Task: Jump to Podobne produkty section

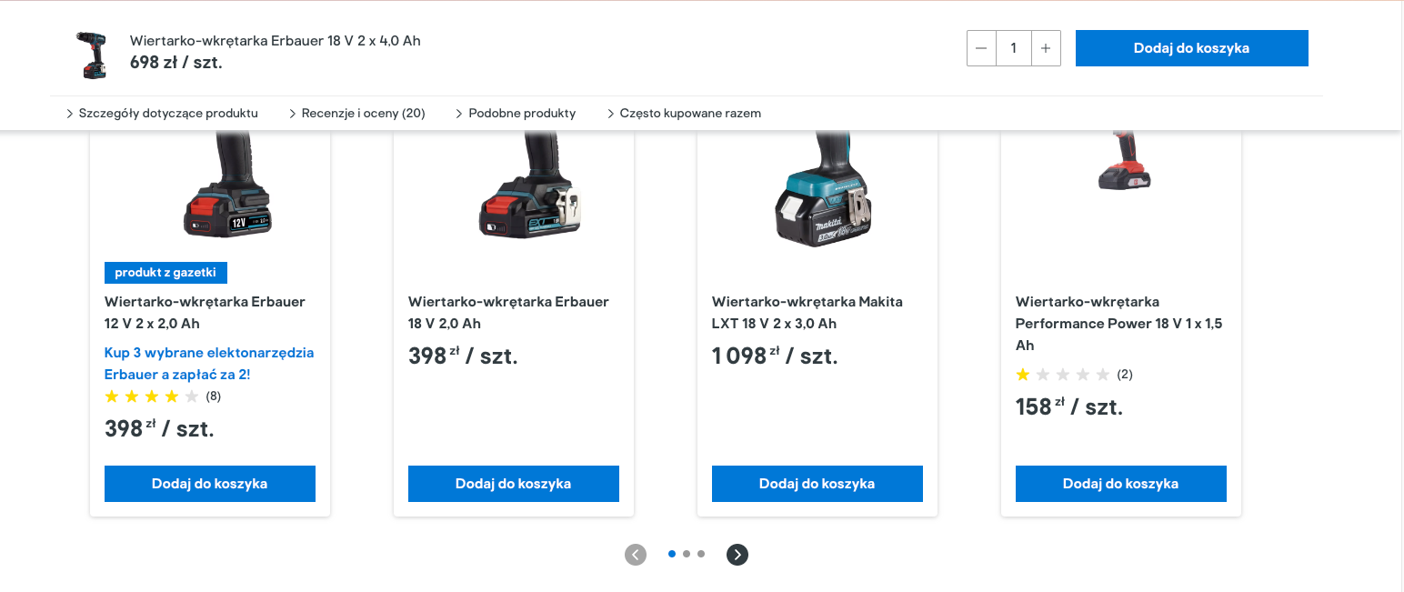Action: click(516, 114)
